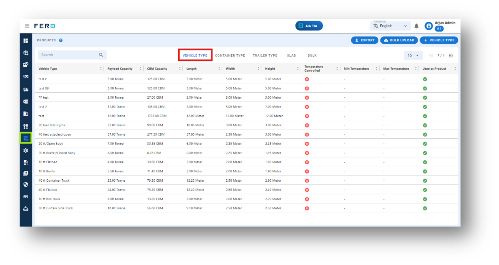Switch to Slab tab

291,55
